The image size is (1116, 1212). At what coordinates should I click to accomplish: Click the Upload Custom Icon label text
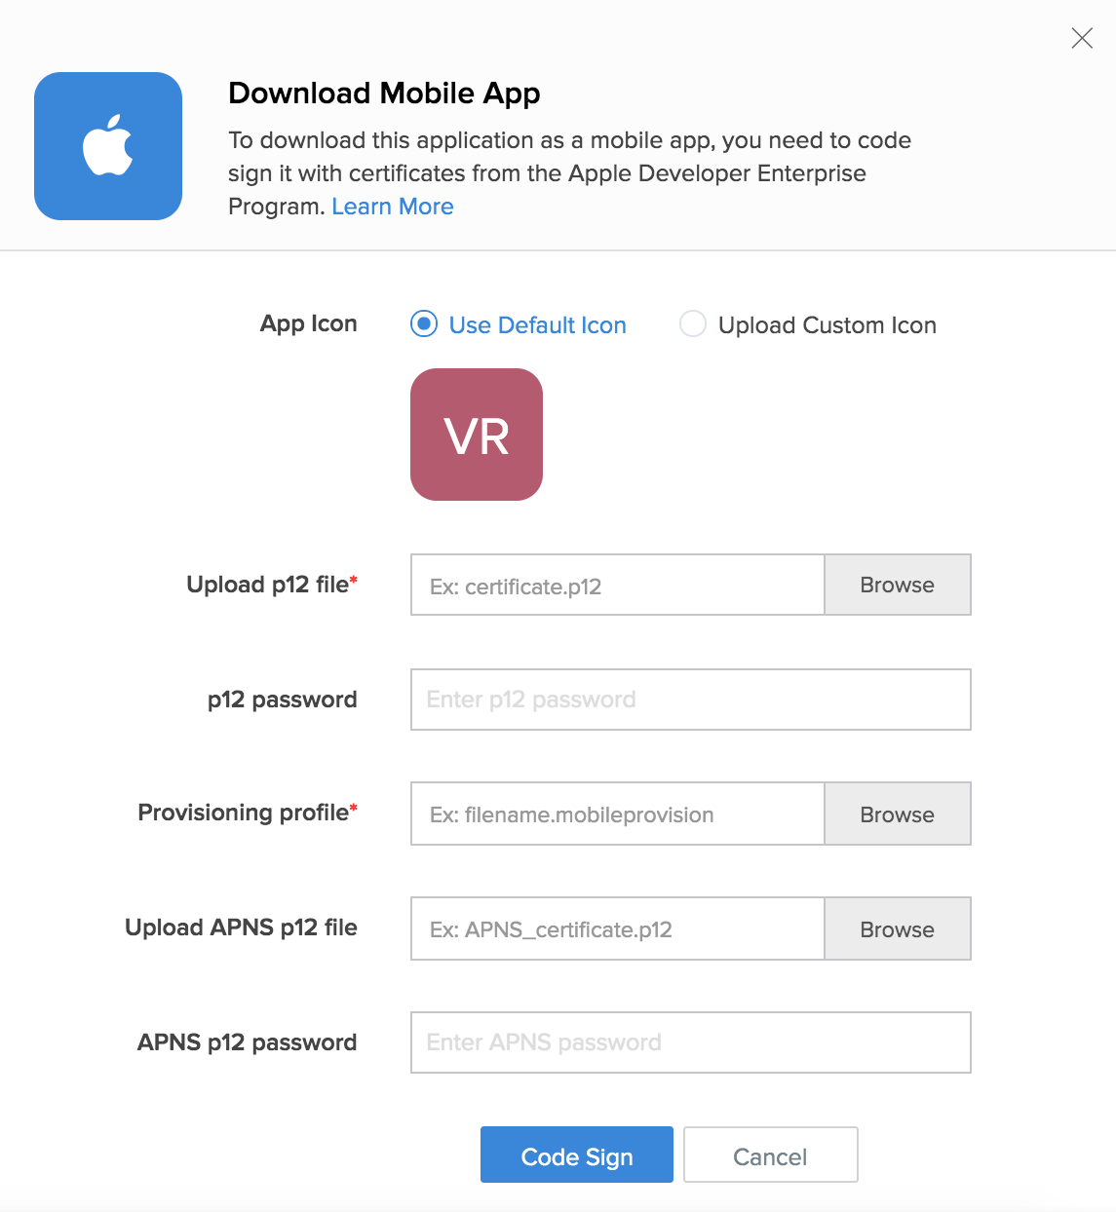pos(827,324)
